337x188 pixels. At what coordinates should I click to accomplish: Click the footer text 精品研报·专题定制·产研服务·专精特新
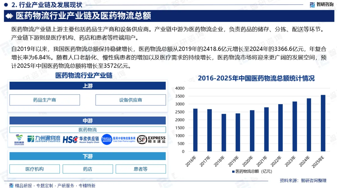[x=55, y=186]
